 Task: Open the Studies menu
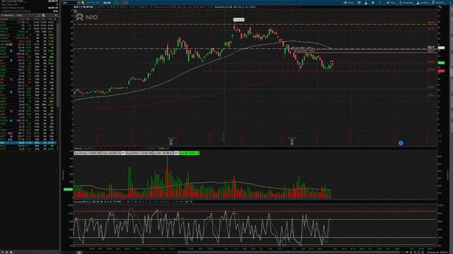click(423, 3)
